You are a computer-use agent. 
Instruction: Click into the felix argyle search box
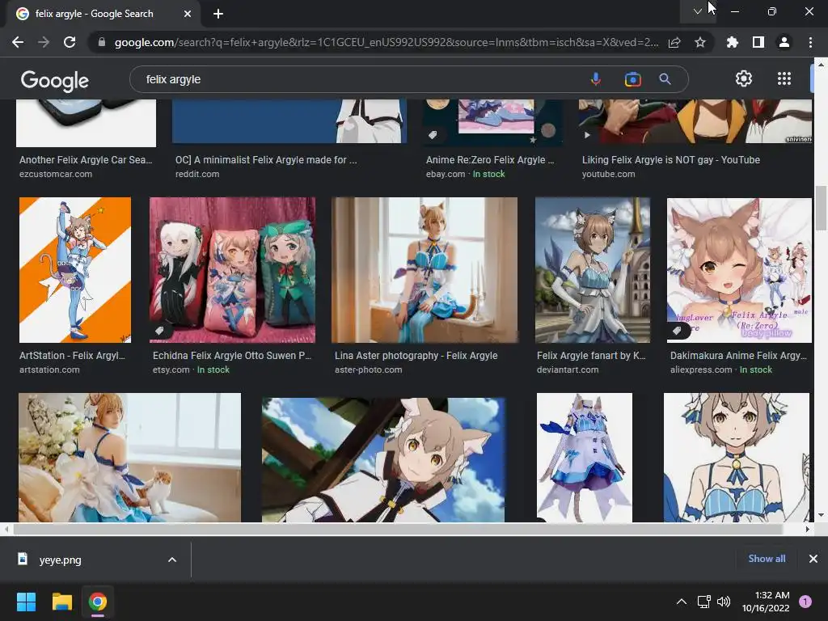tap(359, 79)
